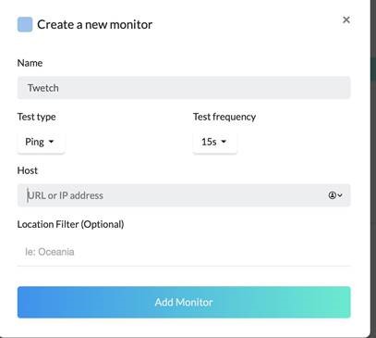
Task: Click the Add Monitor button
Action: click(x=184, y=302)
